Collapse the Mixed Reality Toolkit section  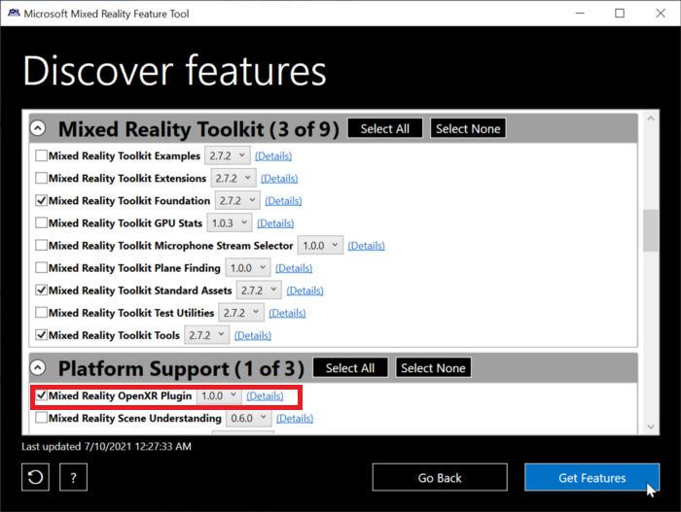(x=38, y=128)
